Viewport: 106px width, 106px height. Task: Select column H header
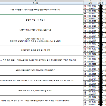click(90, 1)
